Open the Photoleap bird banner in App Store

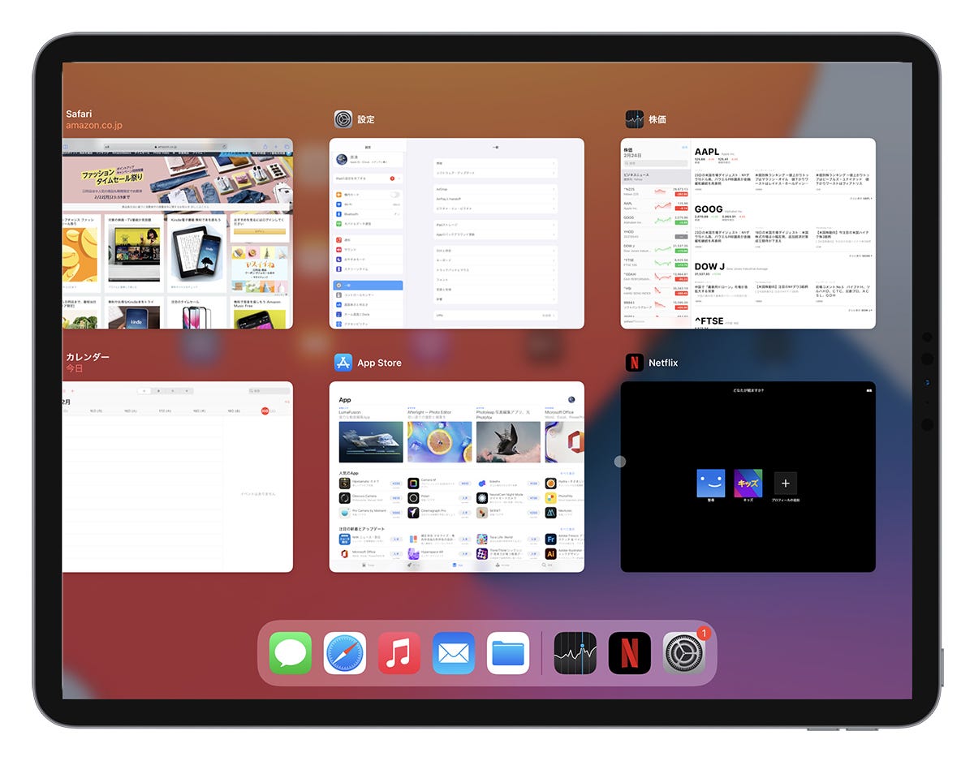[x=509, y=441]
